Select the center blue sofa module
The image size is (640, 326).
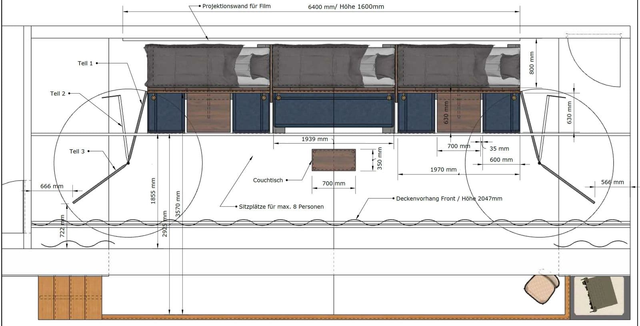coord(334,110)
